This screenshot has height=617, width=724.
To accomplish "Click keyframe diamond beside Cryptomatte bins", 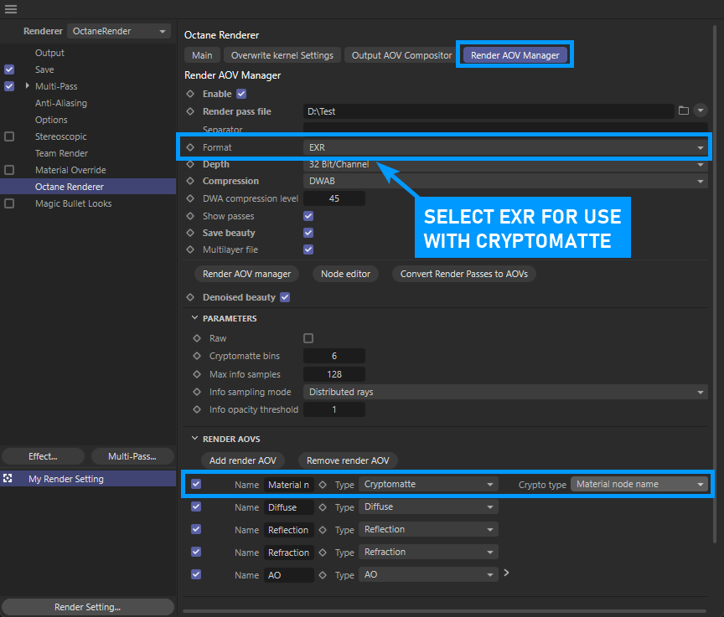I will click(x=197, y=356).
